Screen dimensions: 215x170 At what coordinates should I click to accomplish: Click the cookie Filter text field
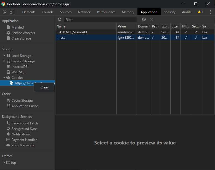[x=100, y=19]
